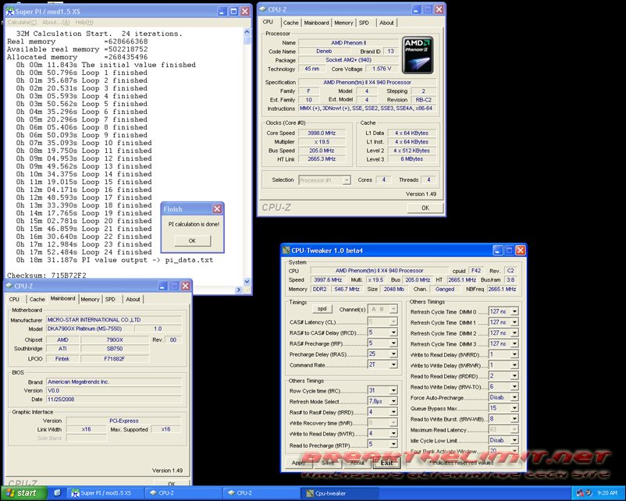626x501 pixels.
Task: Click the Super PI scrollbar down arrow
Action: click(x=247, y=282)
